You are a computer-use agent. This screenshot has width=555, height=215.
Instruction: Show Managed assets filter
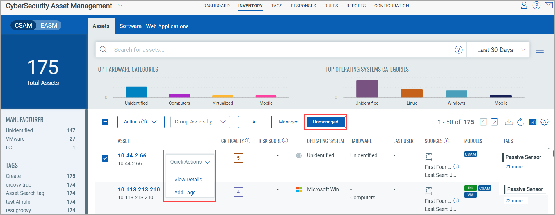click(289, 122)
